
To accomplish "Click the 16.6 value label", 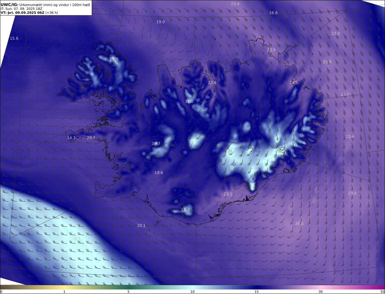I will coord(273,13).
